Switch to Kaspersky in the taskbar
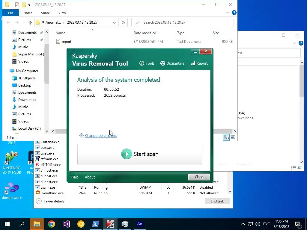The image size is (307, 230). coord(110,224)
